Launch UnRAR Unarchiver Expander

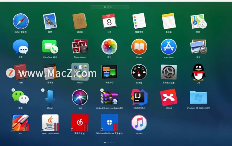coord(109,98)
